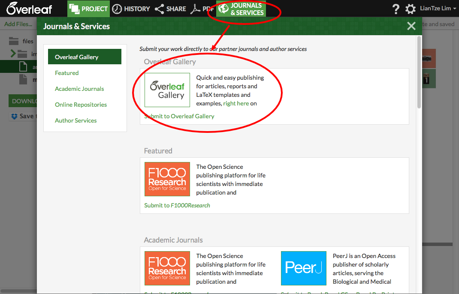This screenshot has width=459, height=294.
Task: Select the Overleaf Gallery sidebar tab
Action: pyautogui.click(x=85, y=57)
